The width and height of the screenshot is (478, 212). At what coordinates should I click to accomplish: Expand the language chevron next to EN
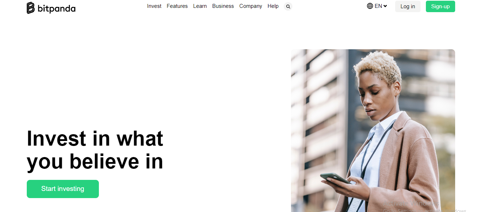point(385,6)
